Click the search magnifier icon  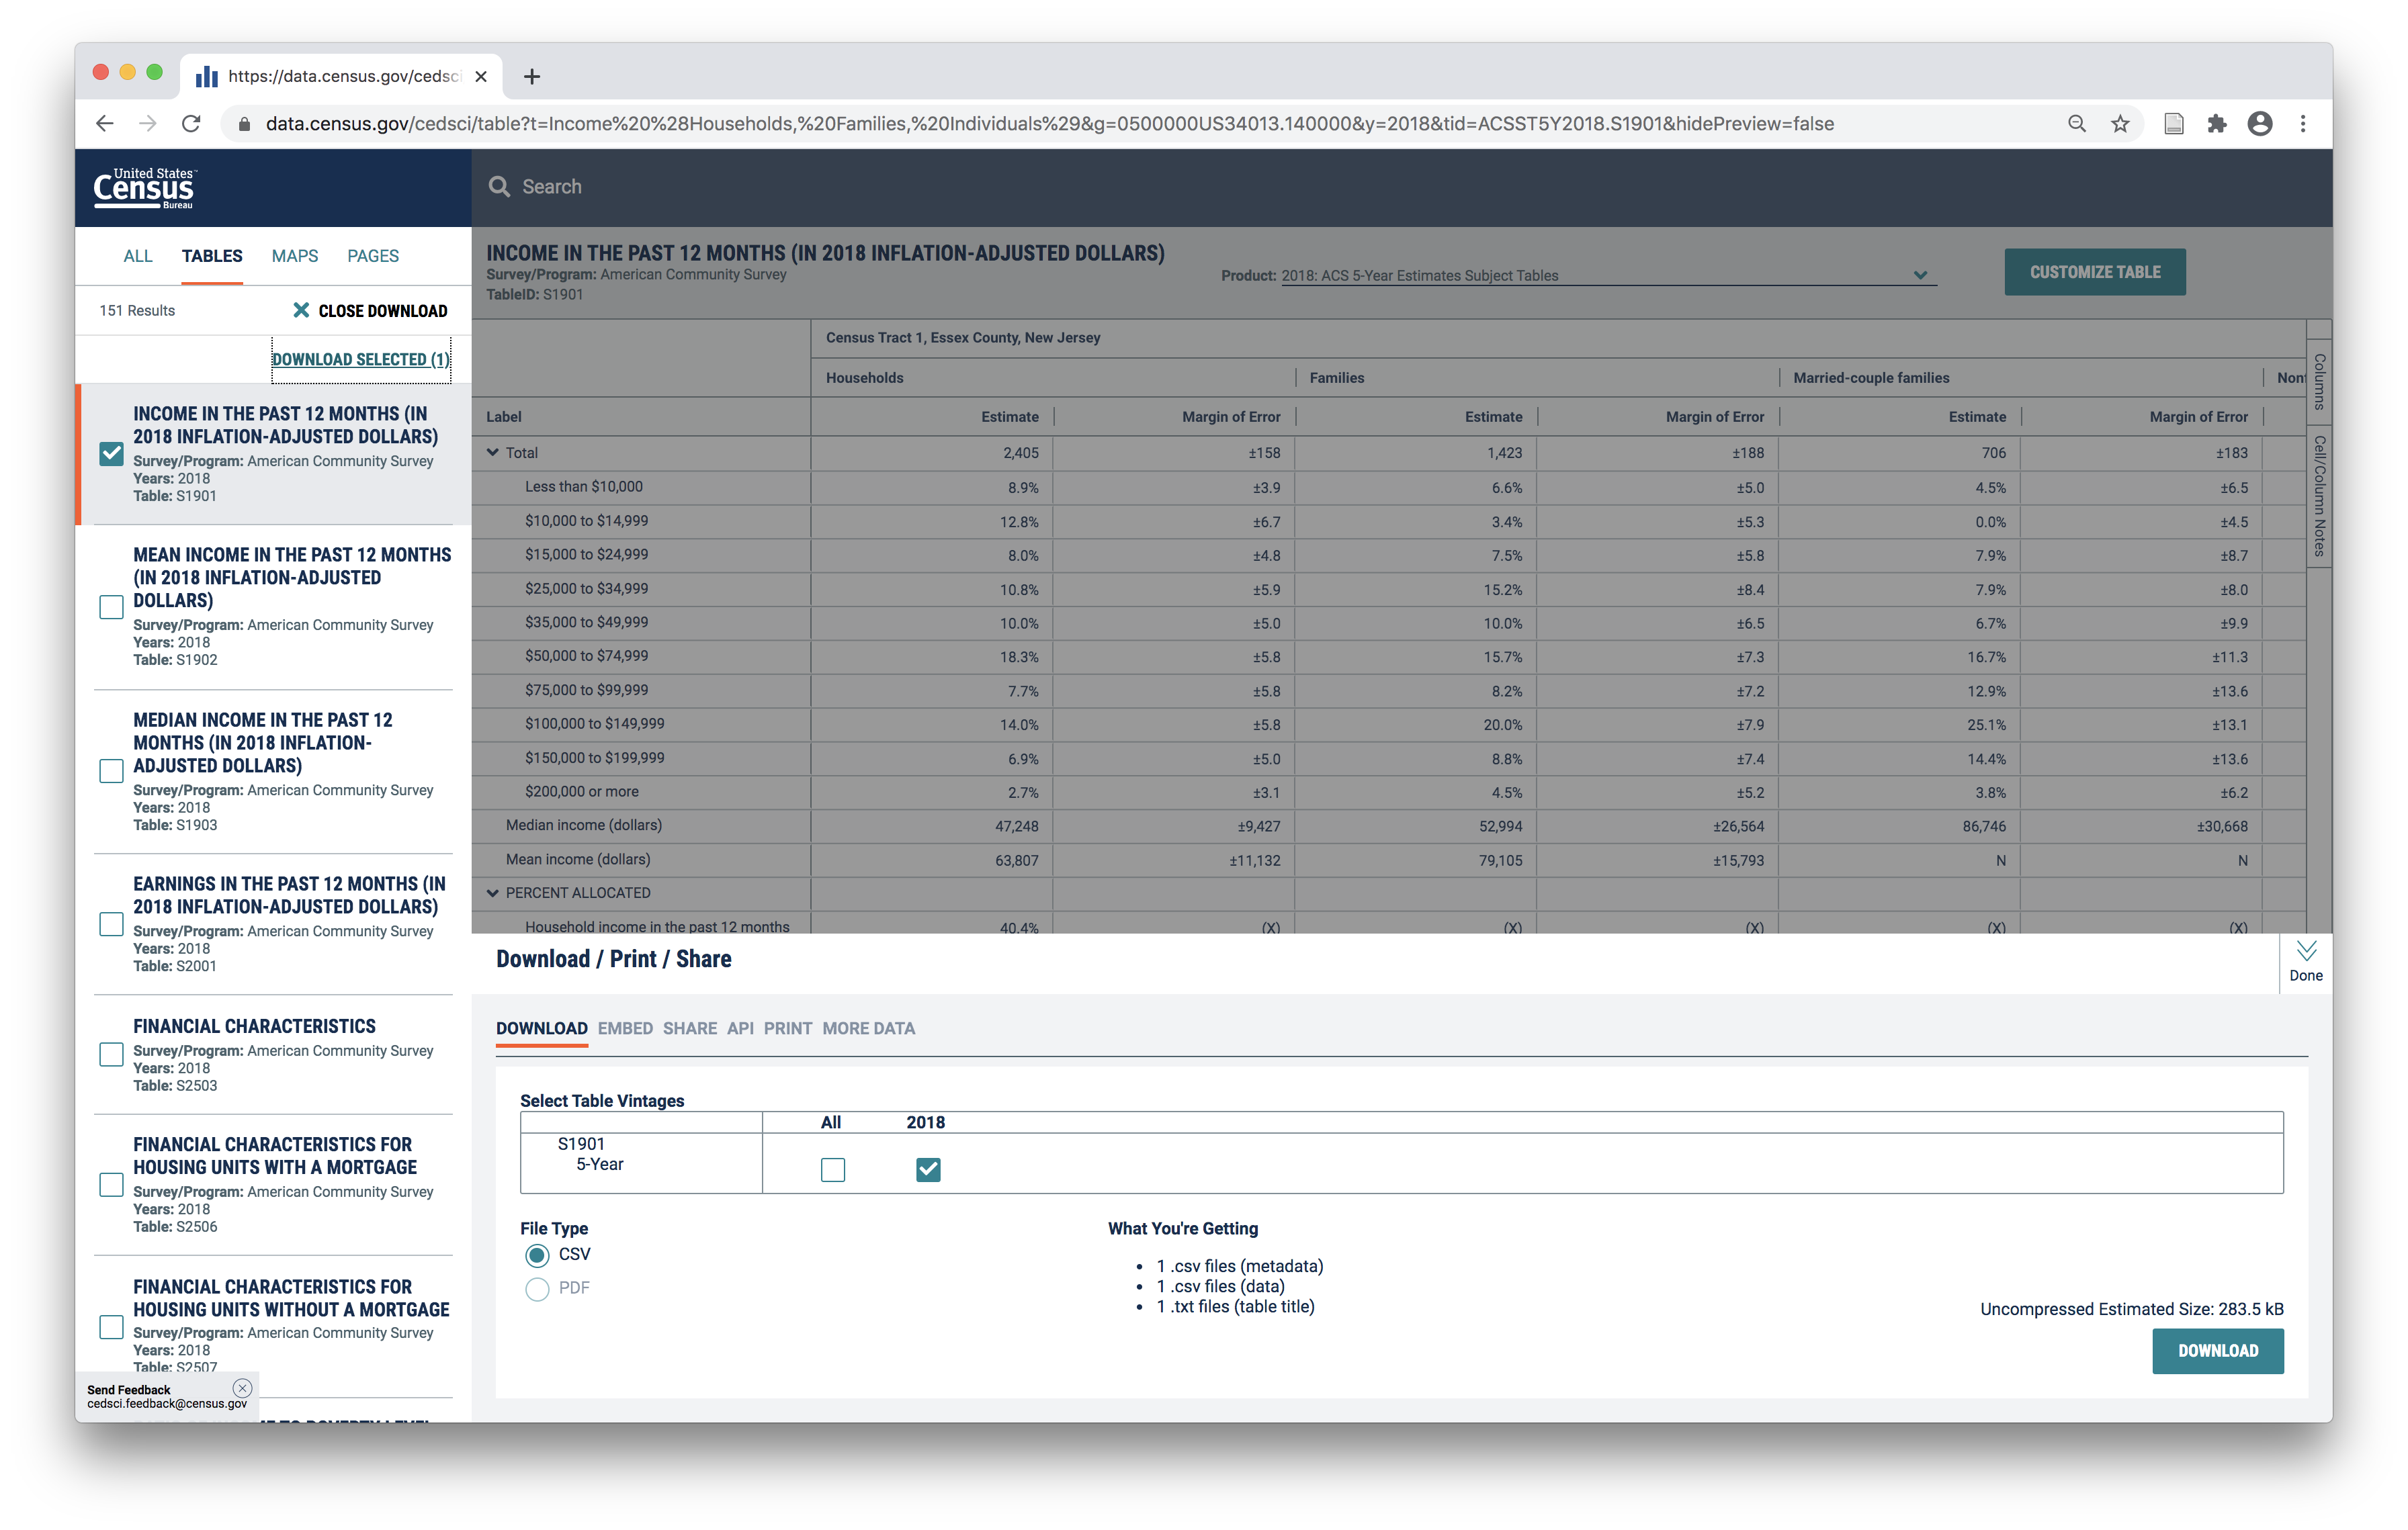[x=499, y=187]
